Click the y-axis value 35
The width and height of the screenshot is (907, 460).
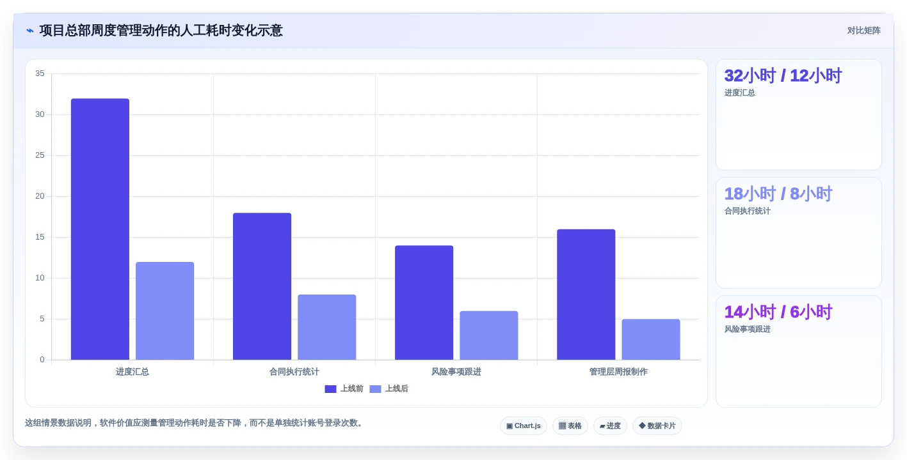click(x=40, y=73)
